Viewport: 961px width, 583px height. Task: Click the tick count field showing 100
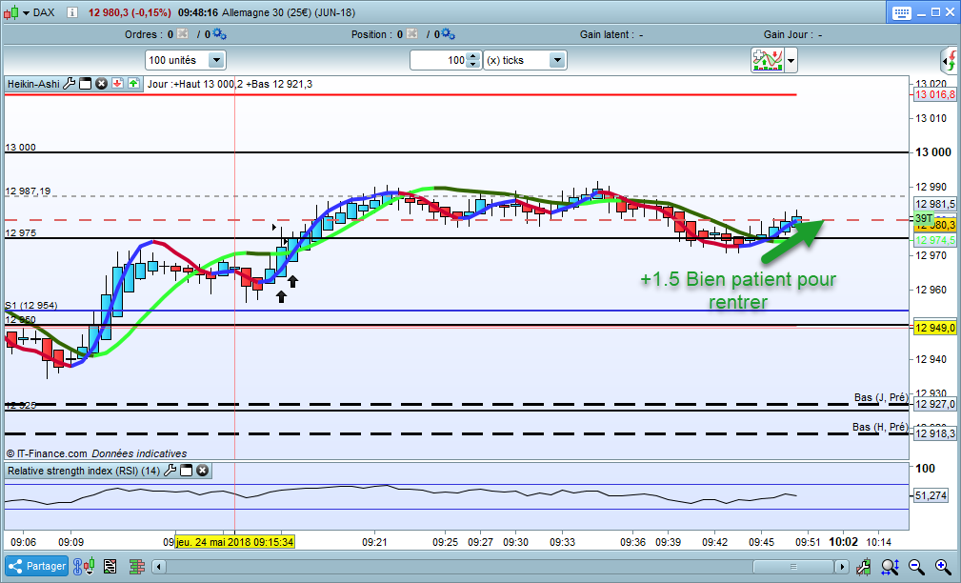[x=439, y=60]
